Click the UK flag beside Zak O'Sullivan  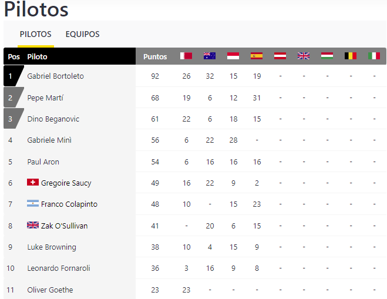(33, 225)
